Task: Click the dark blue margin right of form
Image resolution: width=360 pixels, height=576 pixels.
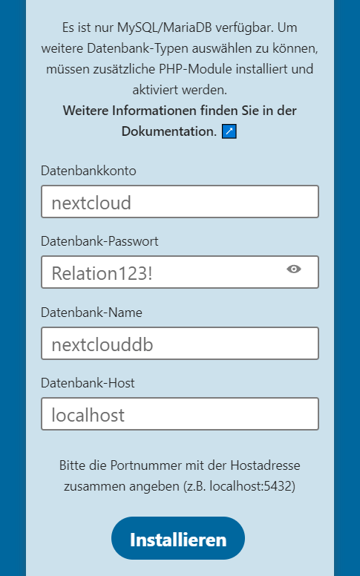Action: (x=347, y=288)
